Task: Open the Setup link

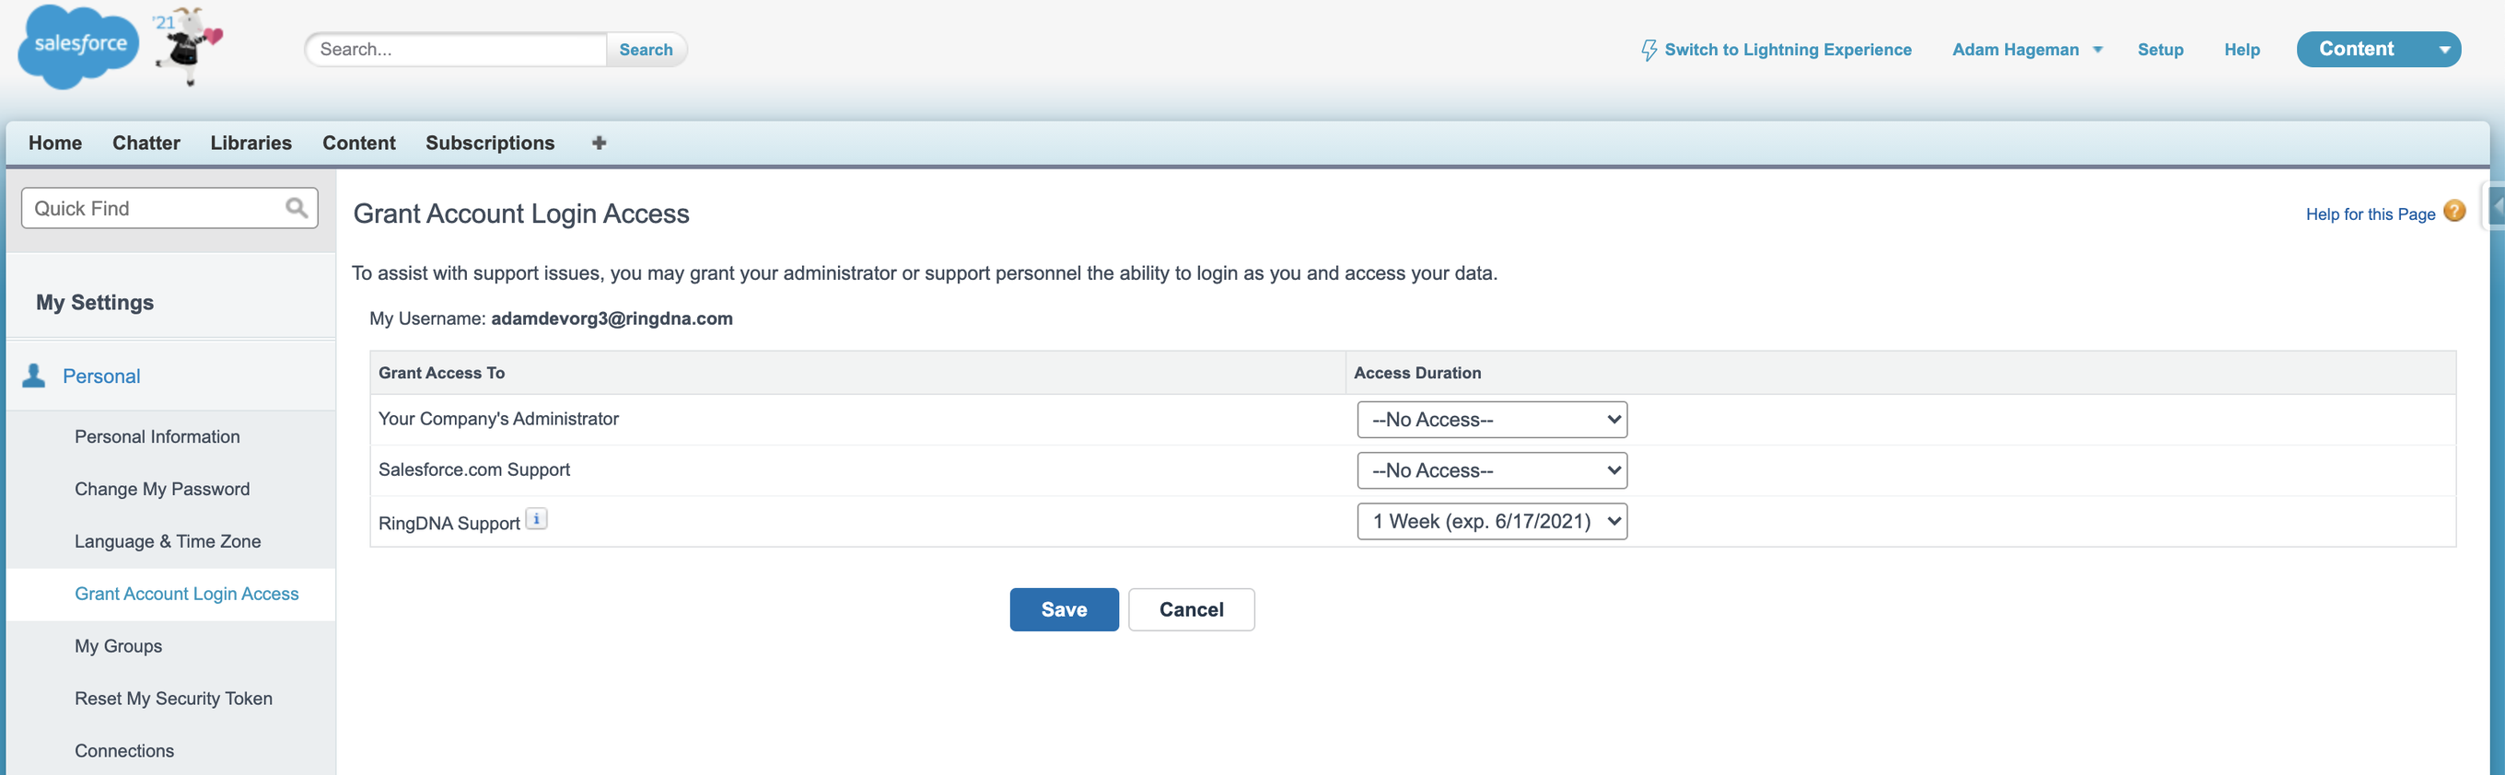Action: tap(2160, 50)
